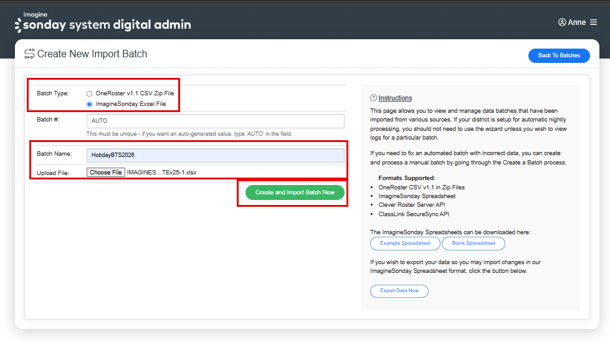Viewport: 610px width, 342px height.
Task: Click Create and Import Batch Now
Action: 295,192
